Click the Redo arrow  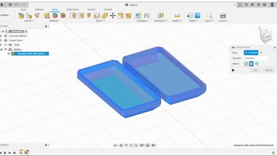coord(23,5)
